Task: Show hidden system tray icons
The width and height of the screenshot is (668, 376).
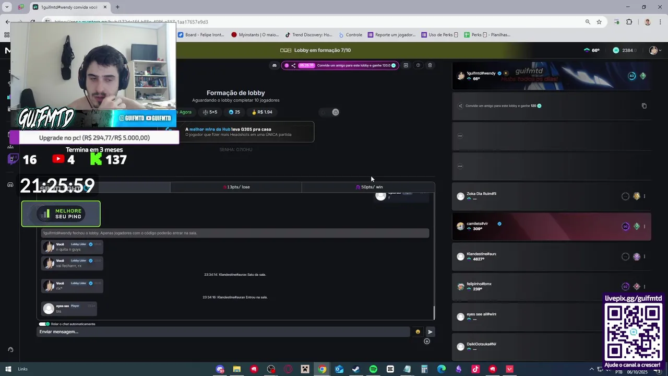Action: [592, 369]
